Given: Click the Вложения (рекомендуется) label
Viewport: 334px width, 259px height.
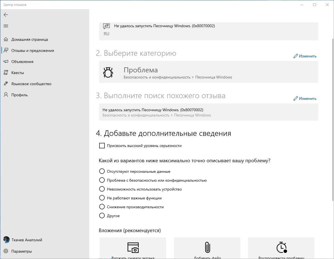Looking at the screenshot, I should click(130, 230).
